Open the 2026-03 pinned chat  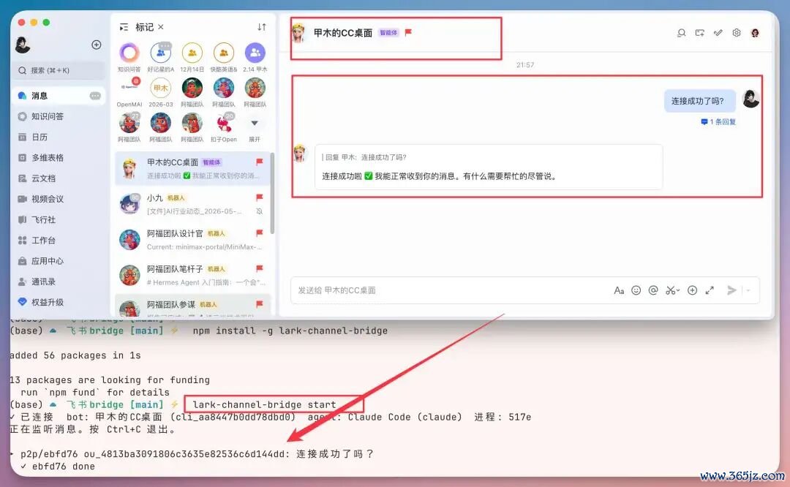161,93
